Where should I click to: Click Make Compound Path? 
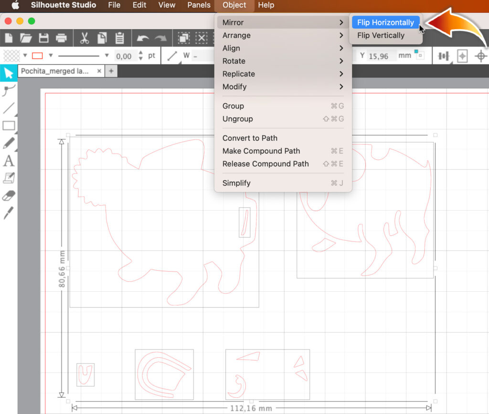pyautogui.click(x=261, y=151)
